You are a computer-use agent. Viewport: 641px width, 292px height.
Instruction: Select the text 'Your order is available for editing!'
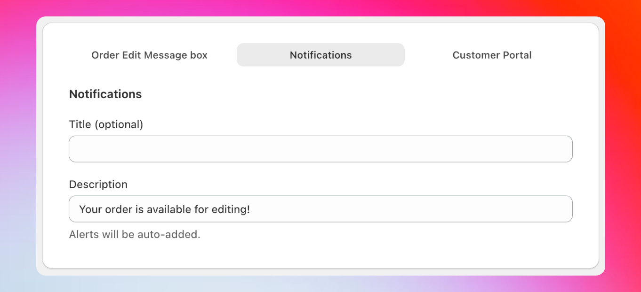165,209
